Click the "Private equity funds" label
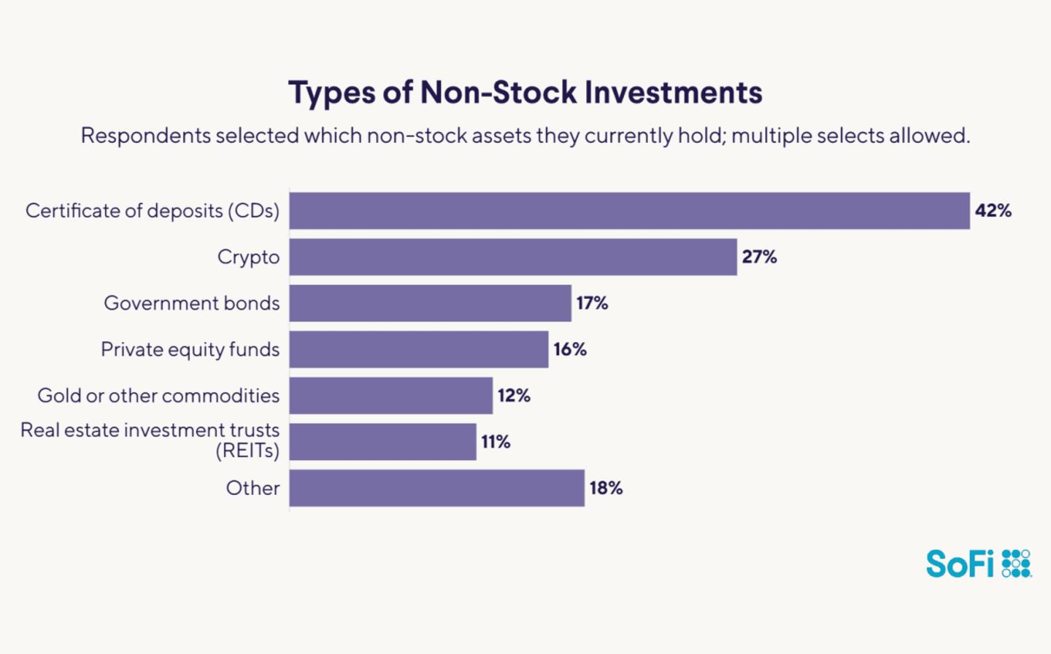 (190, 349)
